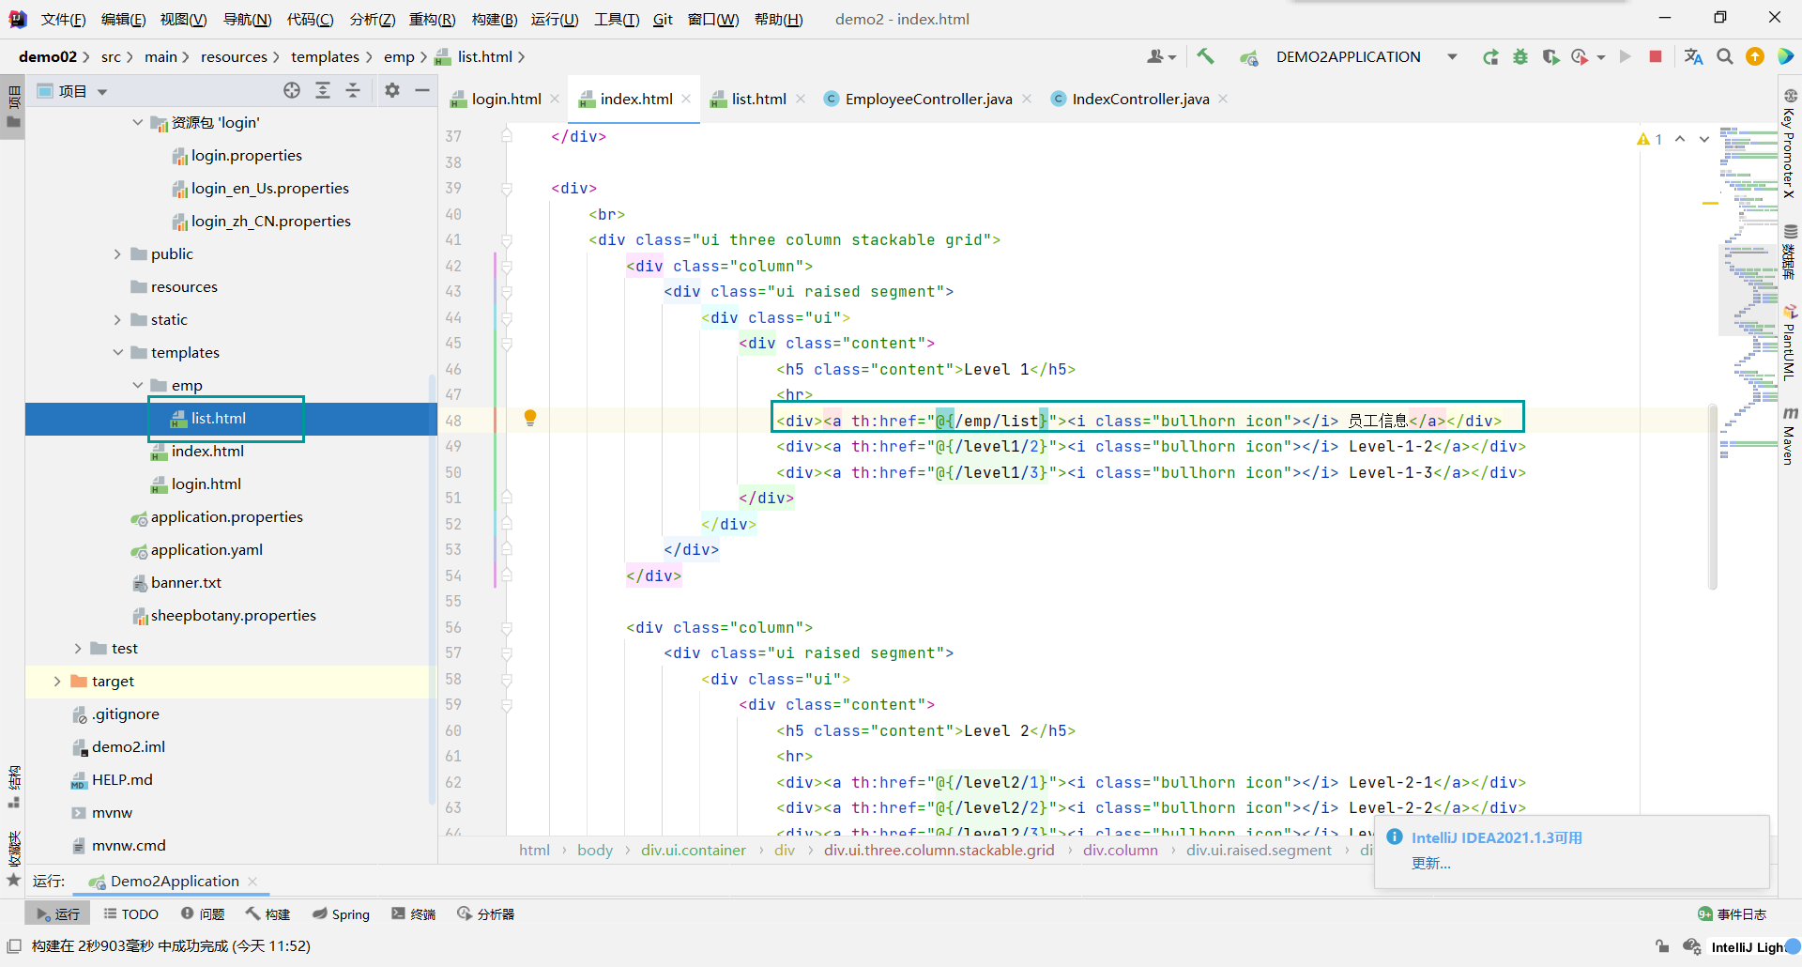This screenshot has height=967, width=1802.
Task: Click the orange IDE update arrow icon
Action: coord(1755,56)
